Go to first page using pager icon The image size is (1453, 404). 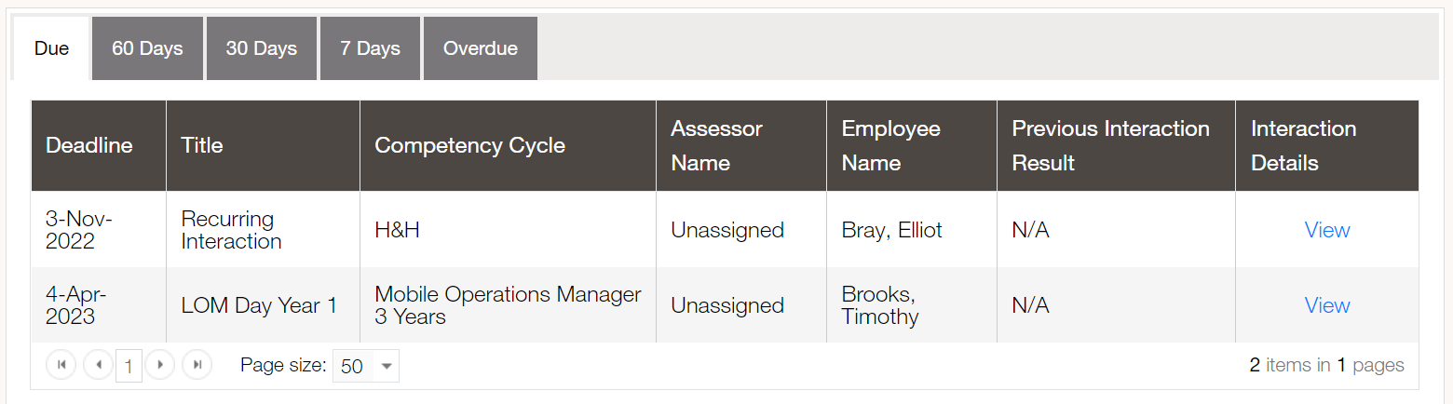(61, 365)
